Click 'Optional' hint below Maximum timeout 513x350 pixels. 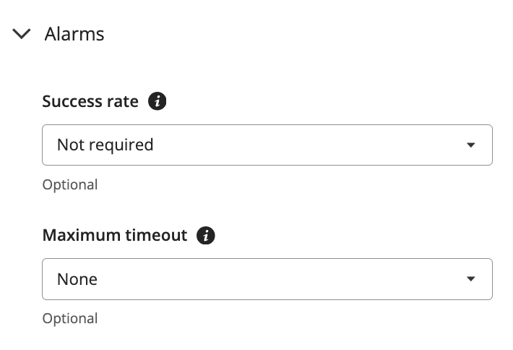[x=70, y=319]
